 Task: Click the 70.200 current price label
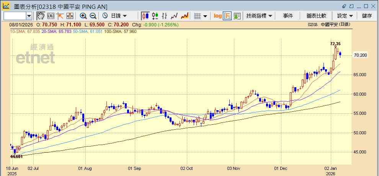(360, 55)
